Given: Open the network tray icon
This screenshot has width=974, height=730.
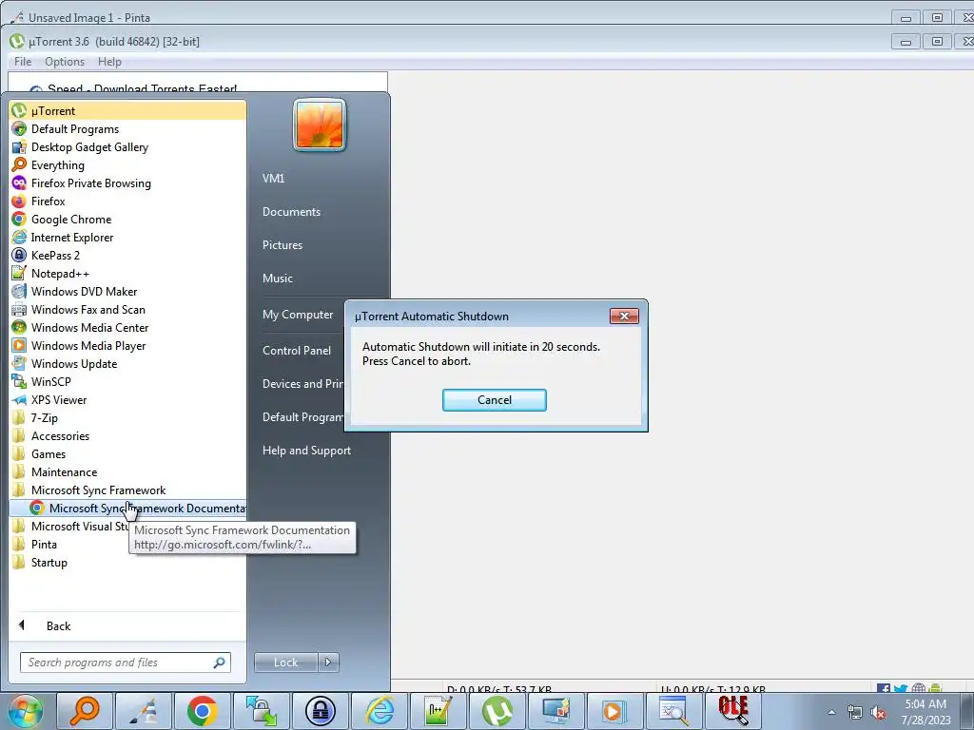Looking at the screenshot, I should coord(855,713).
